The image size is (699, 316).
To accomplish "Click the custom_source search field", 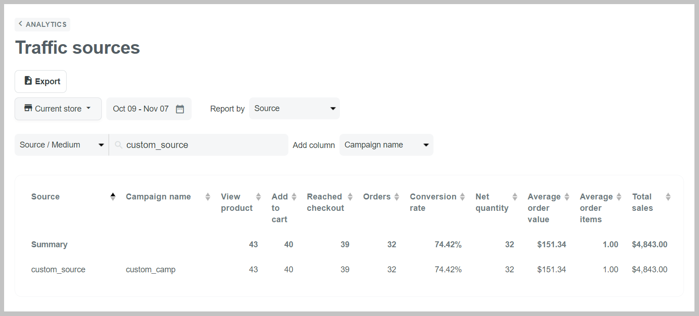I will coord(198,145).
